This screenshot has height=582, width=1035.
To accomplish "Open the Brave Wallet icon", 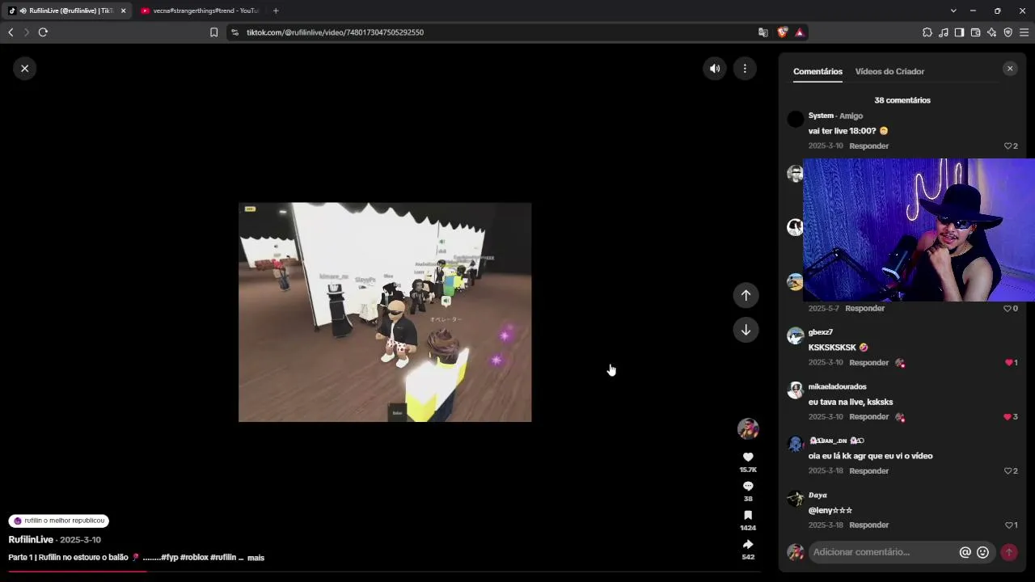I will (x=975, y=32).
